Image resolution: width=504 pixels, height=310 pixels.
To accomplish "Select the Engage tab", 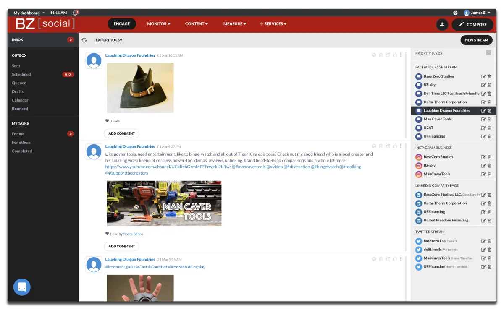I will pyautogui.click(x=122, y=24).
